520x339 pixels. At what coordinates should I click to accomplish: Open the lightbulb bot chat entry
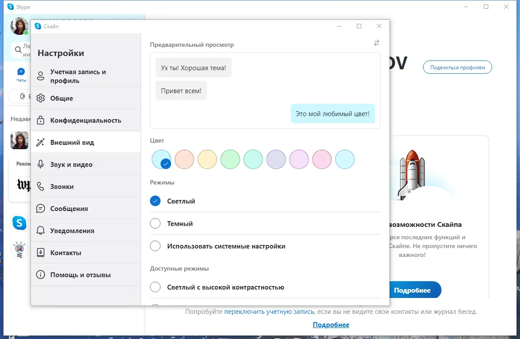[19, 250]
